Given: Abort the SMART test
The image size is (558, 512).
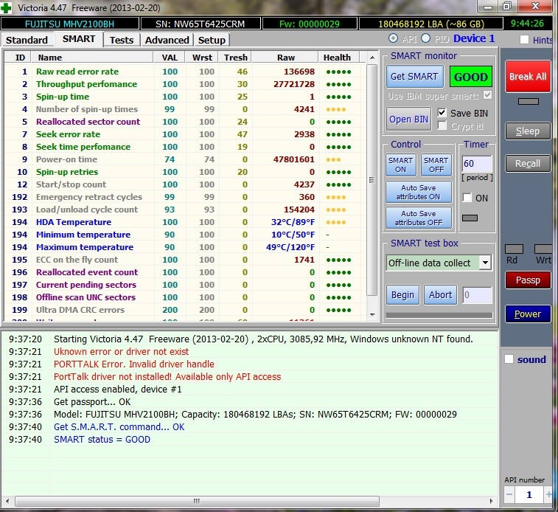Looking at the screenshot, I should coord(440,295).
